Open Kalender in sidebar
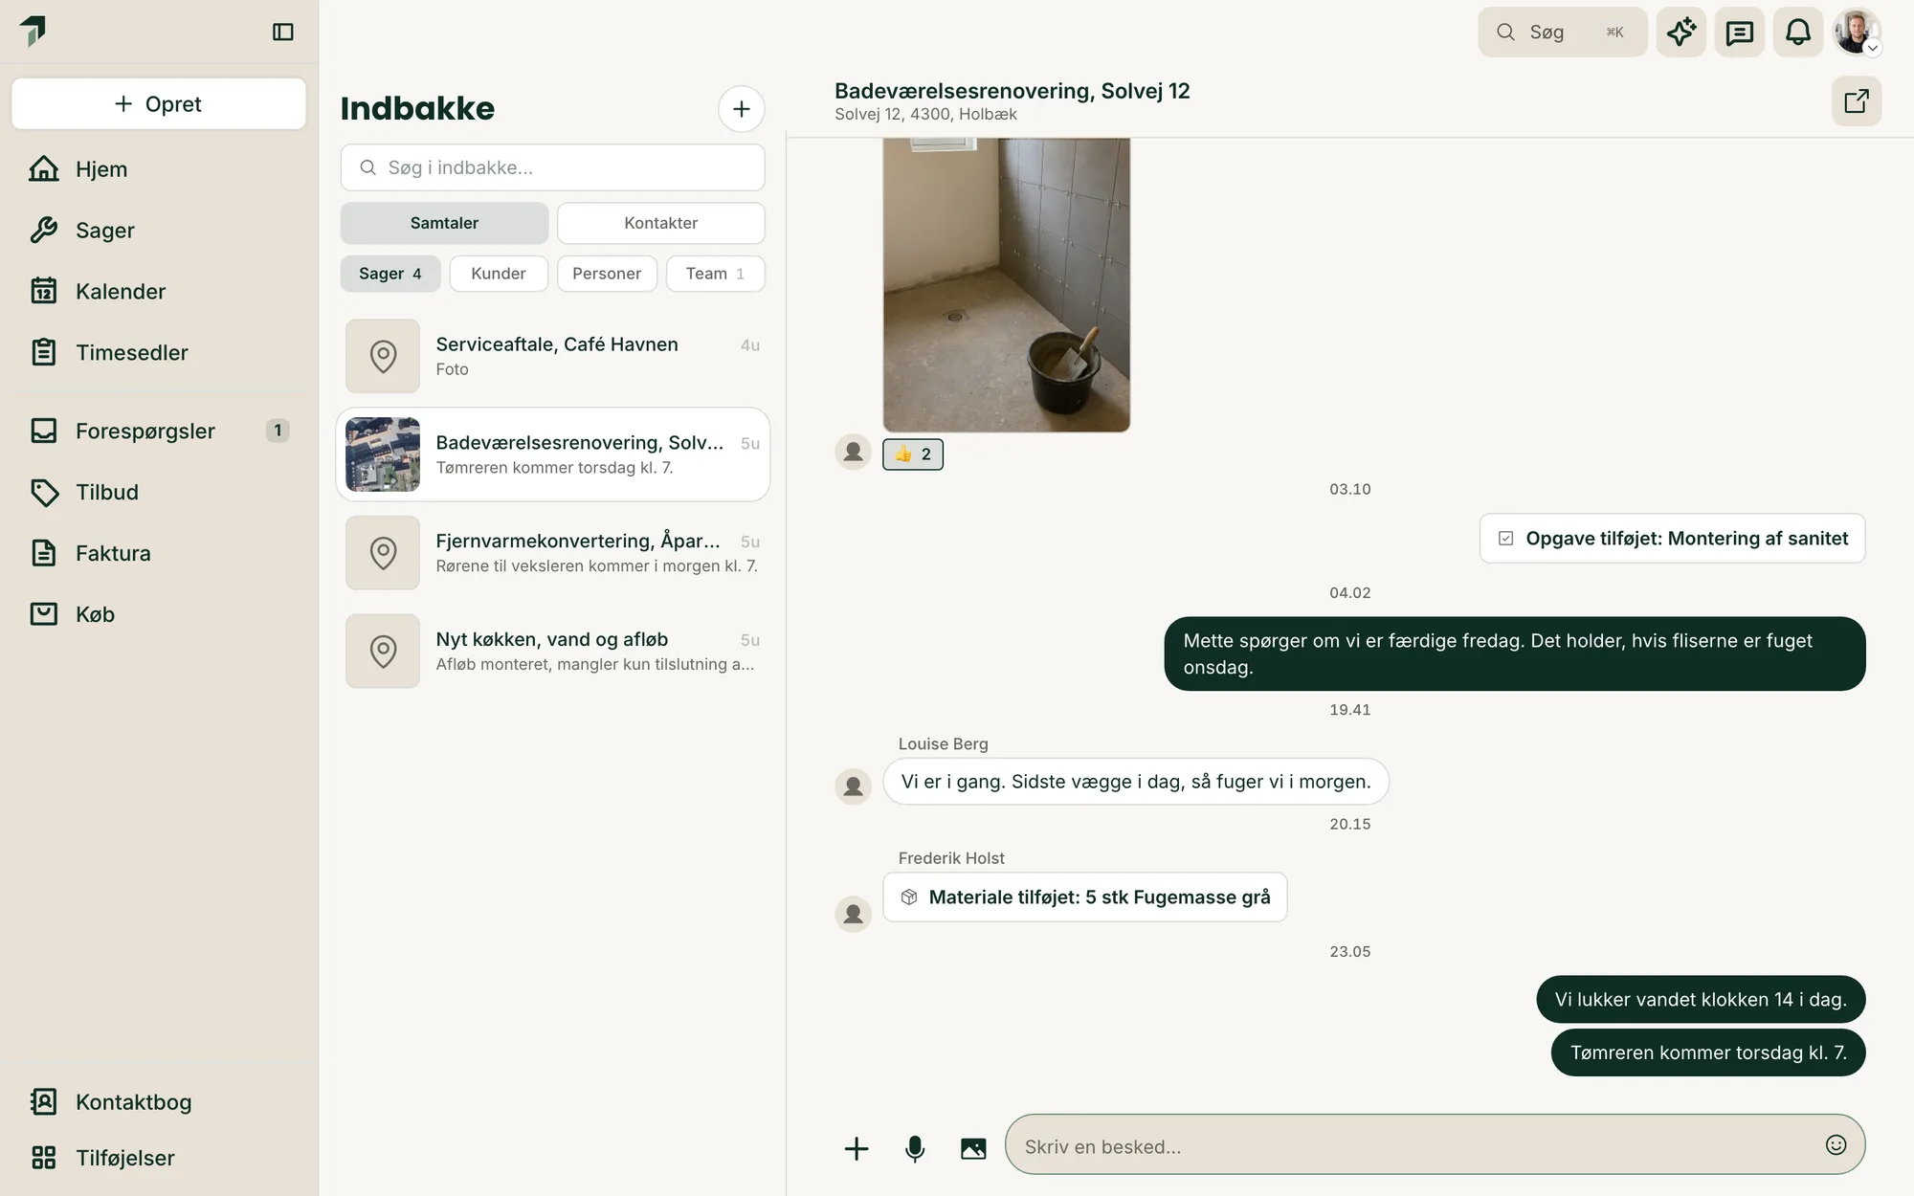This screenshot has width=1914, height=1196. click(x=159, y=292)
